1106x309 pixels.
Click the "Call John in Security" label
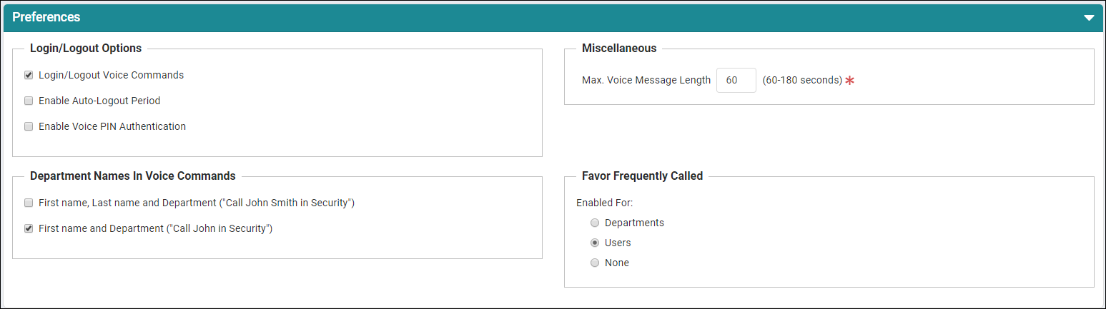tap(156, 228)
